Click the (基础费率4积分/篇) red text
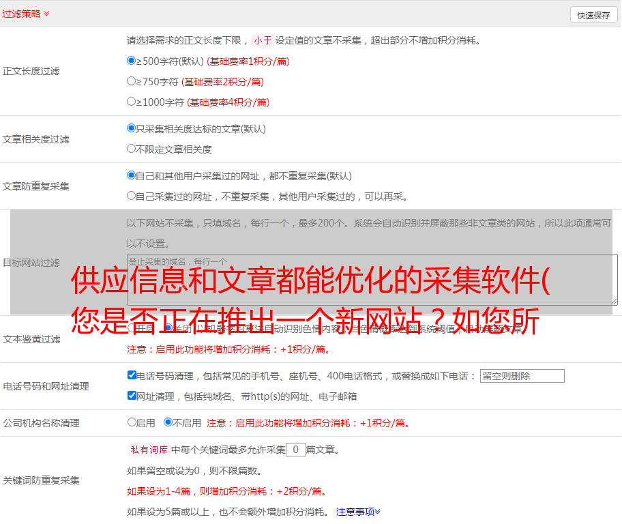This screenshot has width=622, height=524. [228, 102]
